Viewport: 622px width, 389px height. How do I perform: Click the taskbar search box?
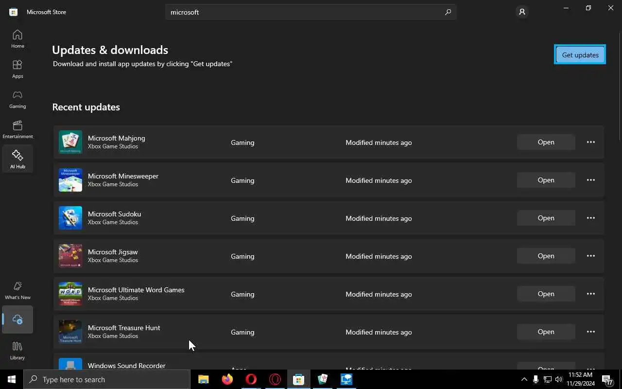107,379
